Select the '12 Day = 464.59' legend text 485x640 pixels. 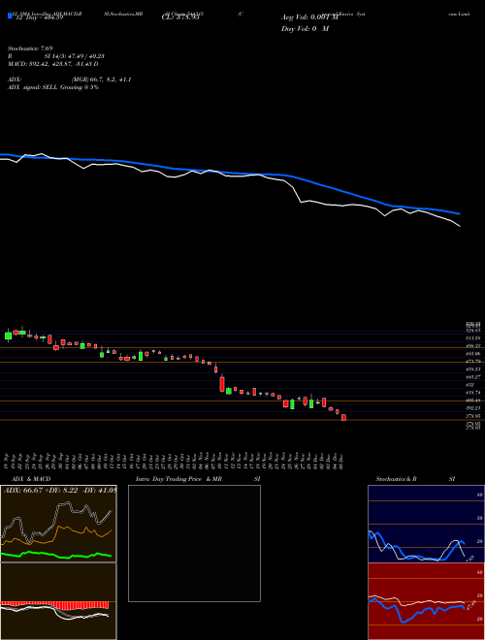(39, 17)
